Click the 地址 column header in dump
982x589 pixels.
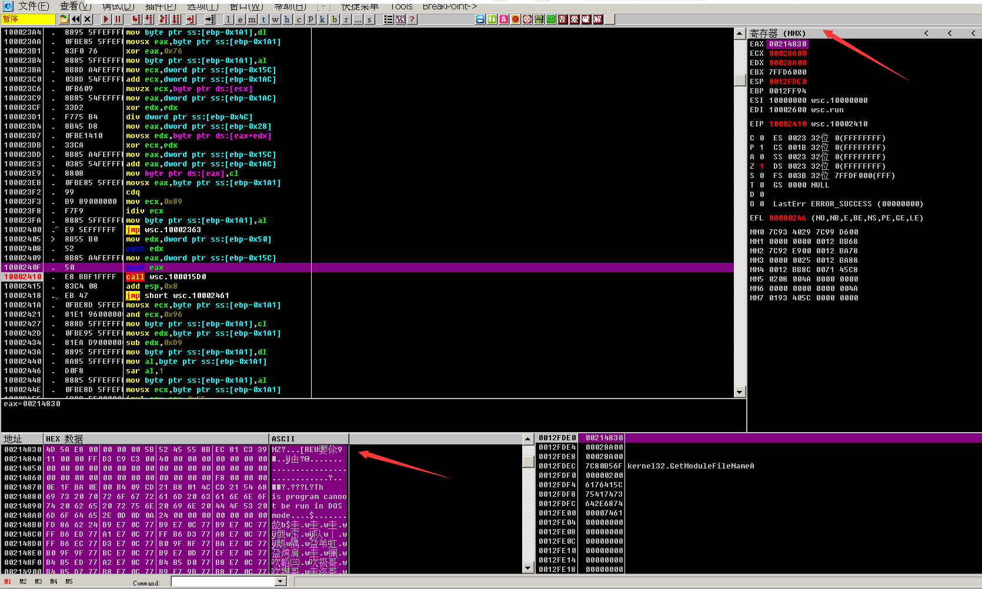pyautogui.click(x=22, y=439)
